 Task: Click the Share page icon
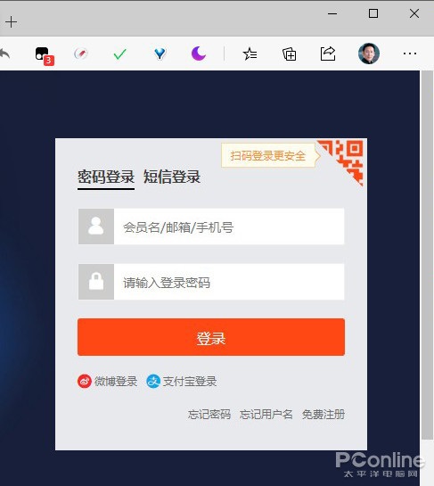coord(328,54)
